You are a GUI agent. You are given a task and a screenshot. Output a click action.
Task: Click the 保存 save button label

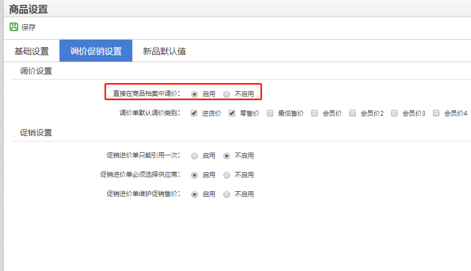pyautogui.click(x=28, y=27)
